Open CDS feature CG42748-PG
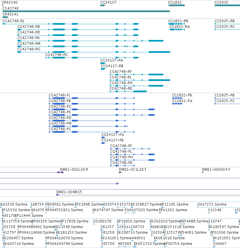 click(x=102, y=109)
